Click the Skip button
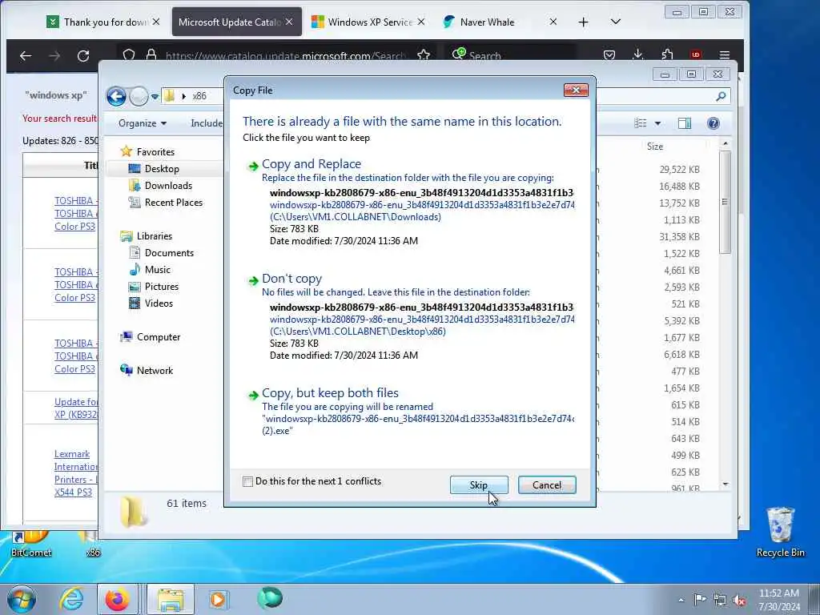Viewport: 820px width, 615px height. 479,484
